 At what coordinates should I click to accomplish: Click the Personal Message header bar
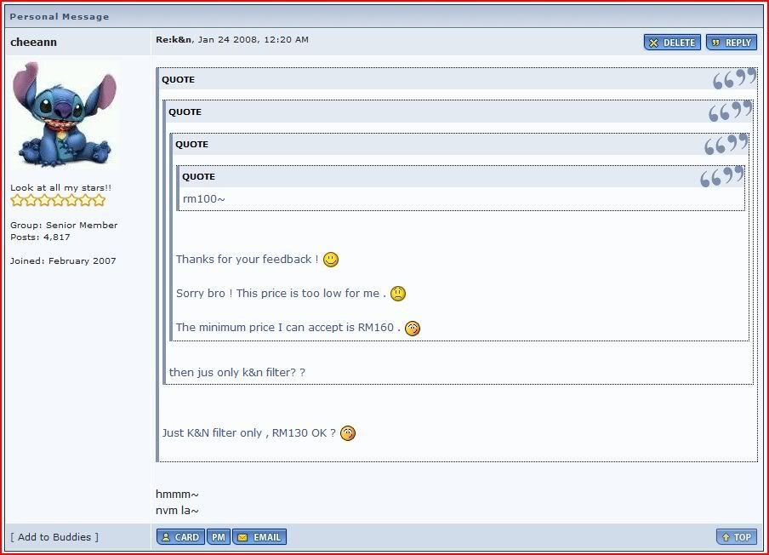point(59,15)
